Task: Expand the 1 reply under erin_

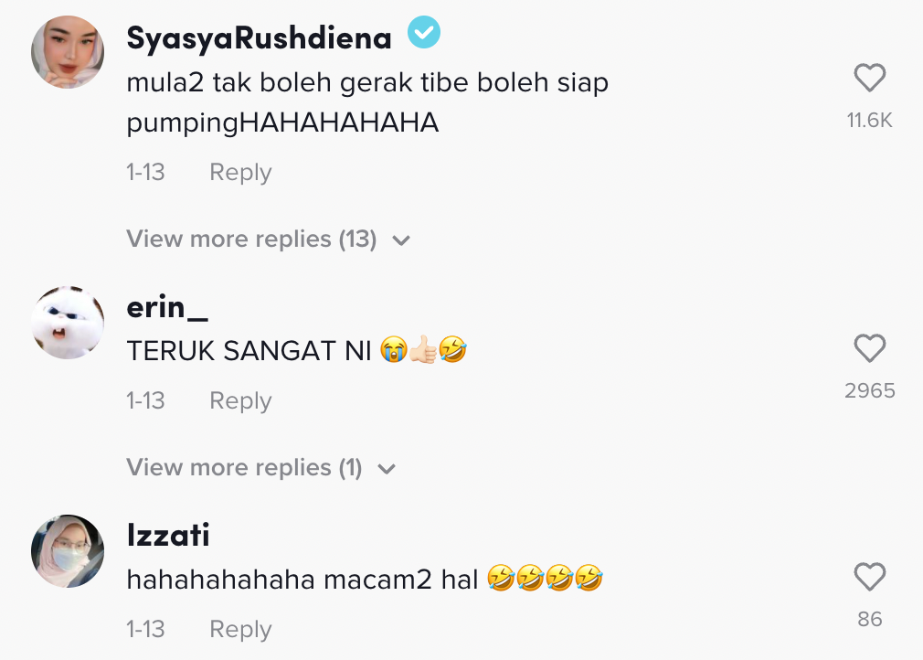Action: pyautogui.click(x=244, y=468)
